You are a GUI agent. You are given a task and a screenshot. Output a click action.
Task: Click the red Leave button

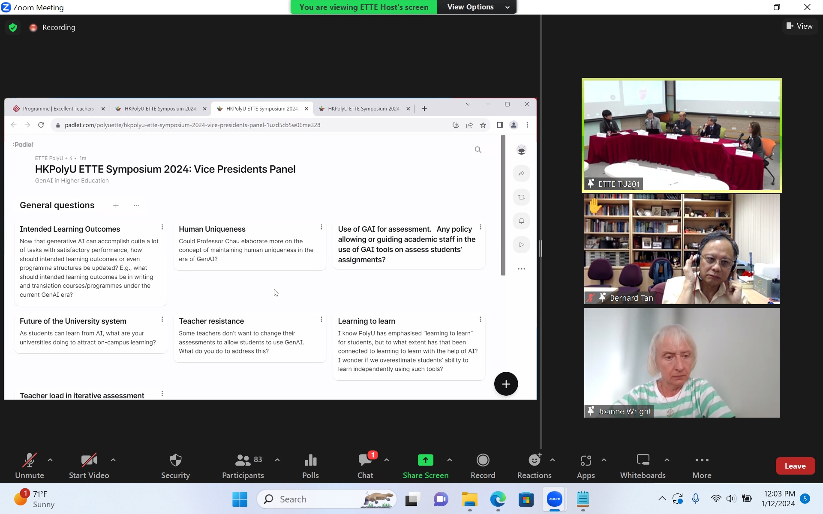(x=795, y=466)
